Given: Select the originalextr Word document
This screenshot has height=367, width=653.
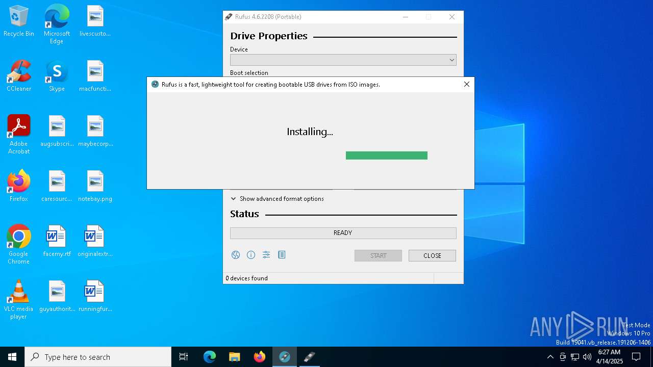Looking at the screenshot, I should click(x=95, y=242).
